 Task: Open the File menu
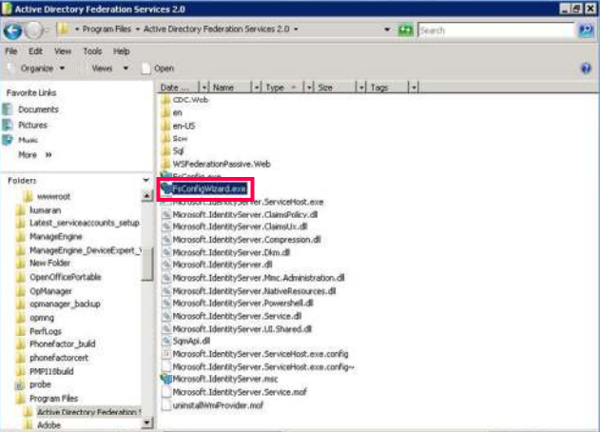click(x=11, y=51)
